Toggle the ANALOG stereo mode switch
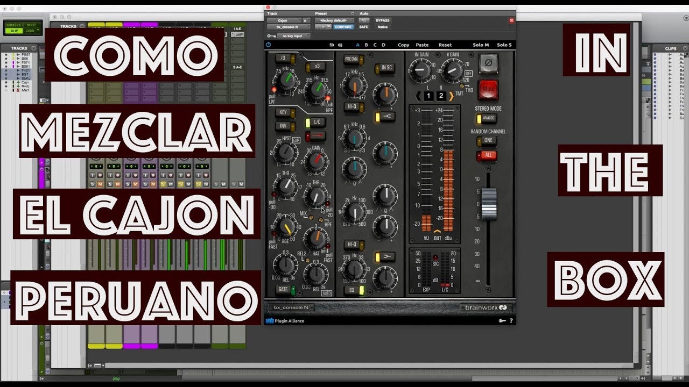 pyautogui.click(x=488, y=118)
